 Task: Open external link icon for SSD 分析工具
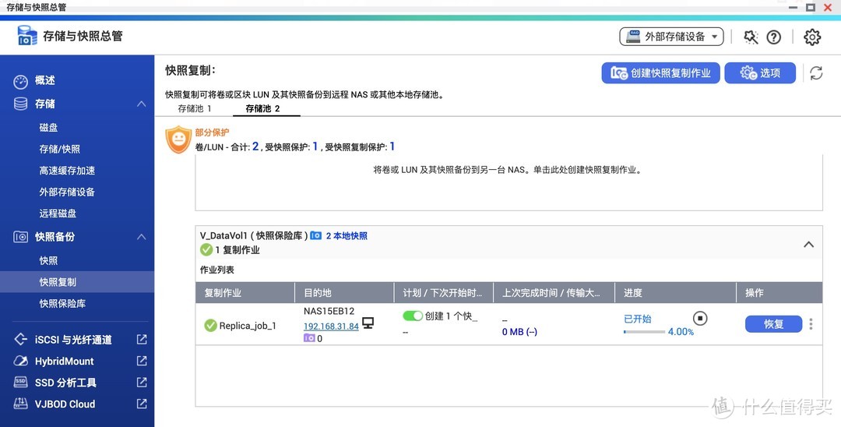(x=142, y=382)
